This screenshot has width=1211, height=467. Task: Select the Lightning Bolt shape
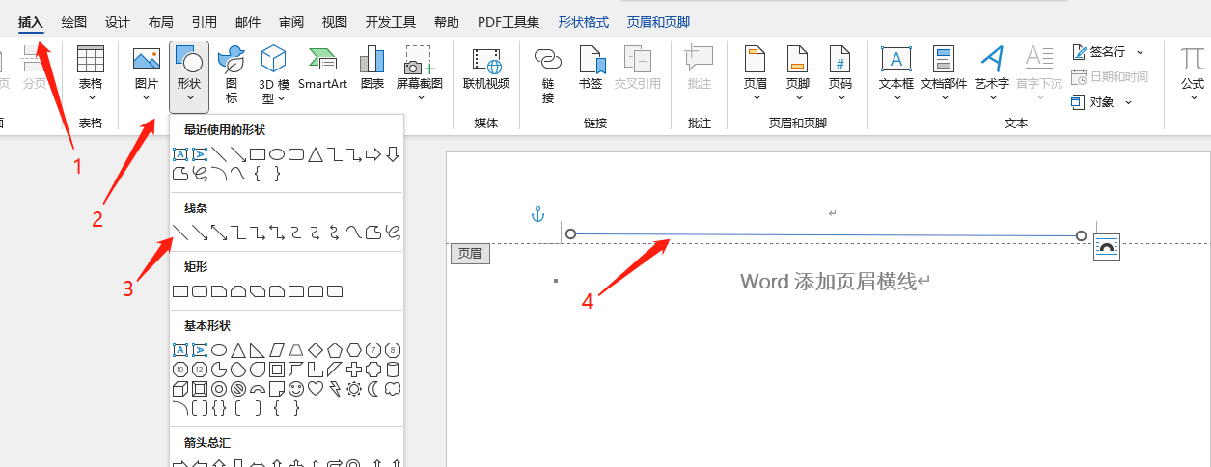tap(335, 389)
